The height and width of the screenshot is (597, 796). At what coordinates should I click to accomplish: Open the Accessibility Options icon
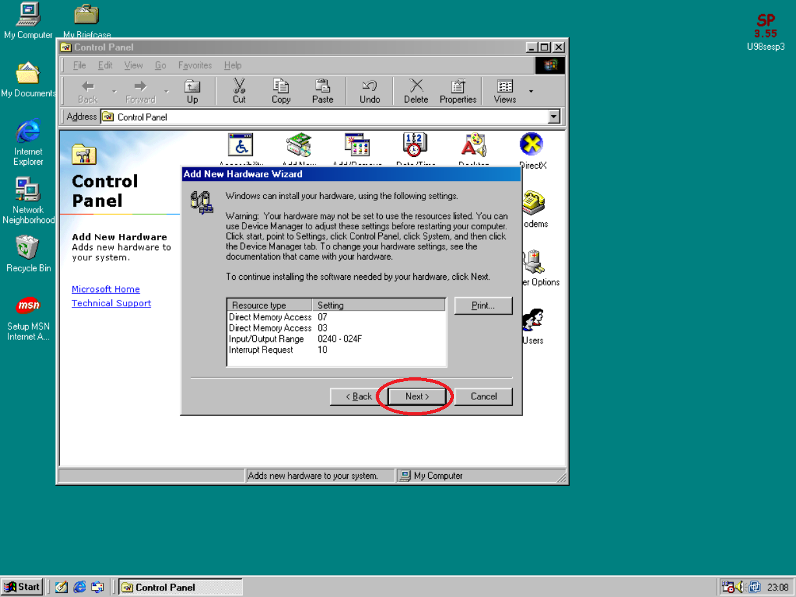point(241,146)
